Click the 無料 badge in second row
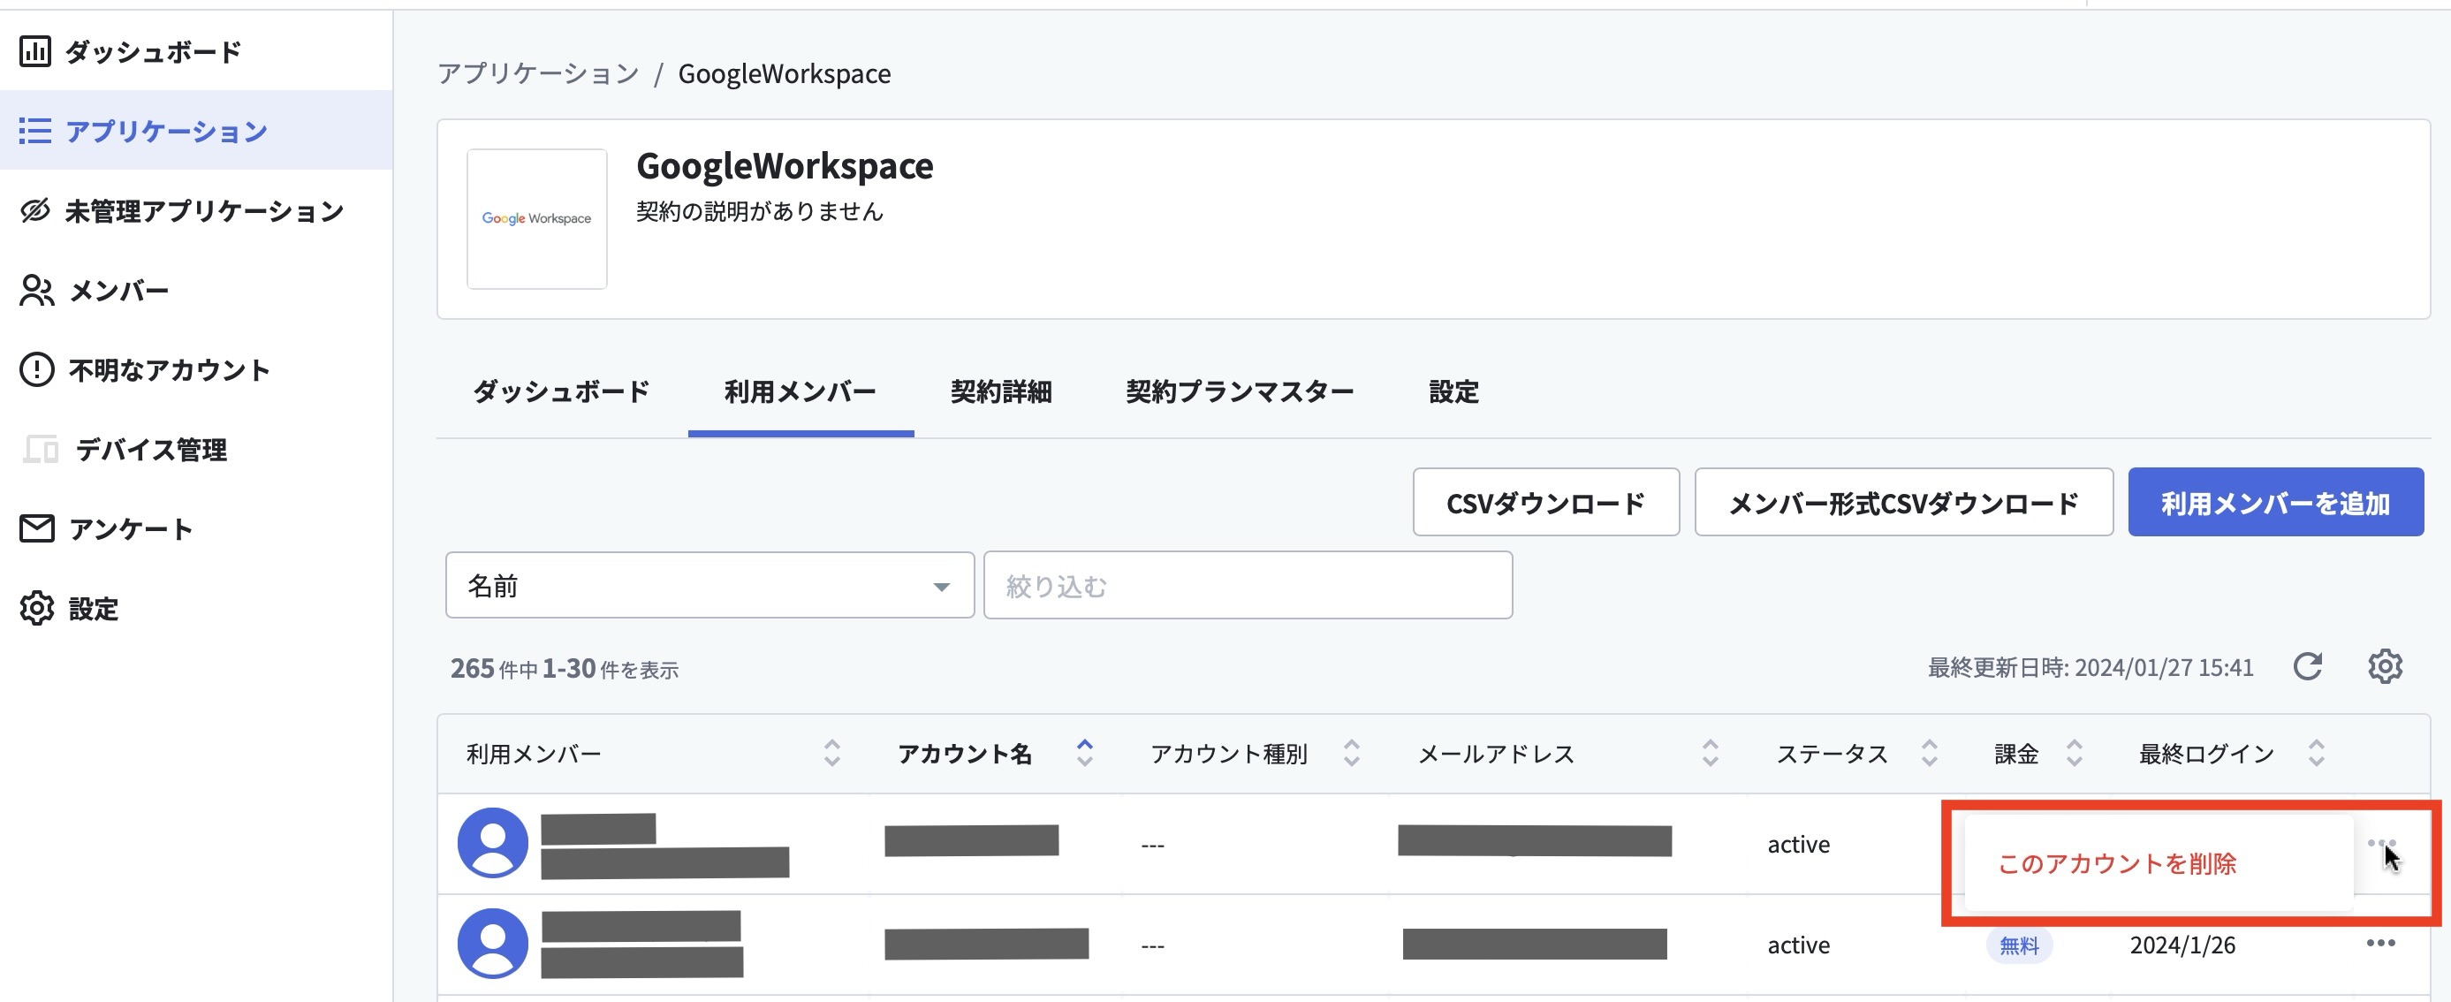Image resolution: width=2451 pixels, height=1002 pixels. 2019,945
